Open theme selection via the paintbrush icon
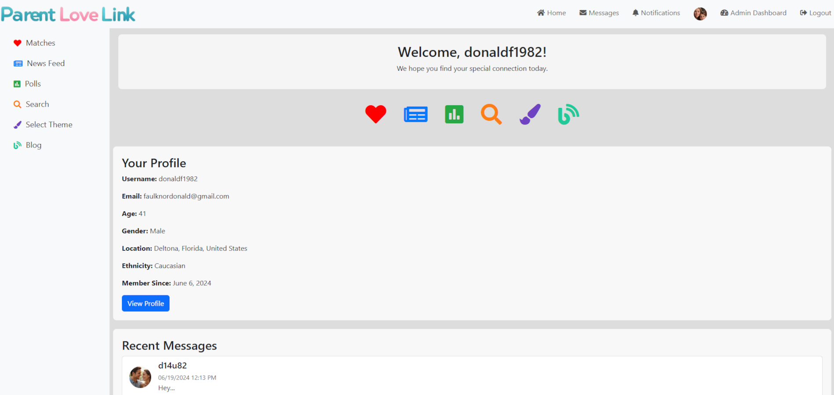This screenshot has height=395, width=834. tap(529, 114)
